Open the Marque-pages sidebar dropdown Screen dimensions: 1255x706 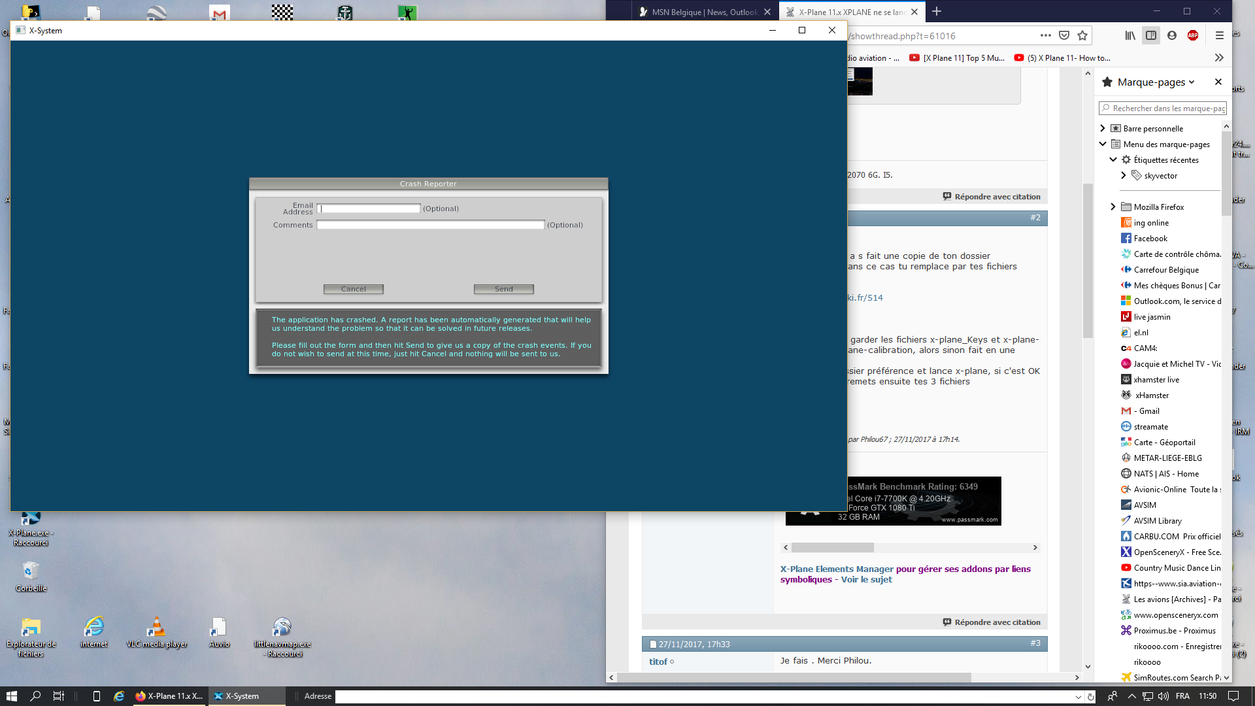coord(1156,82)
